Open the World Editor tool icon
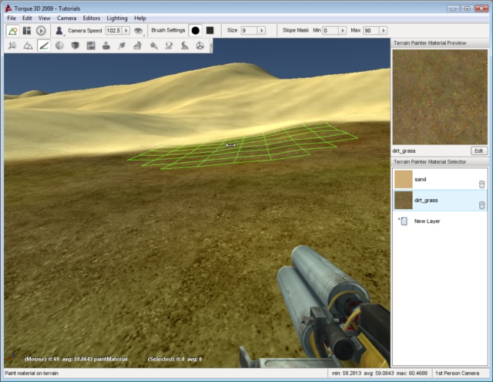 click(x=13, y=31)
